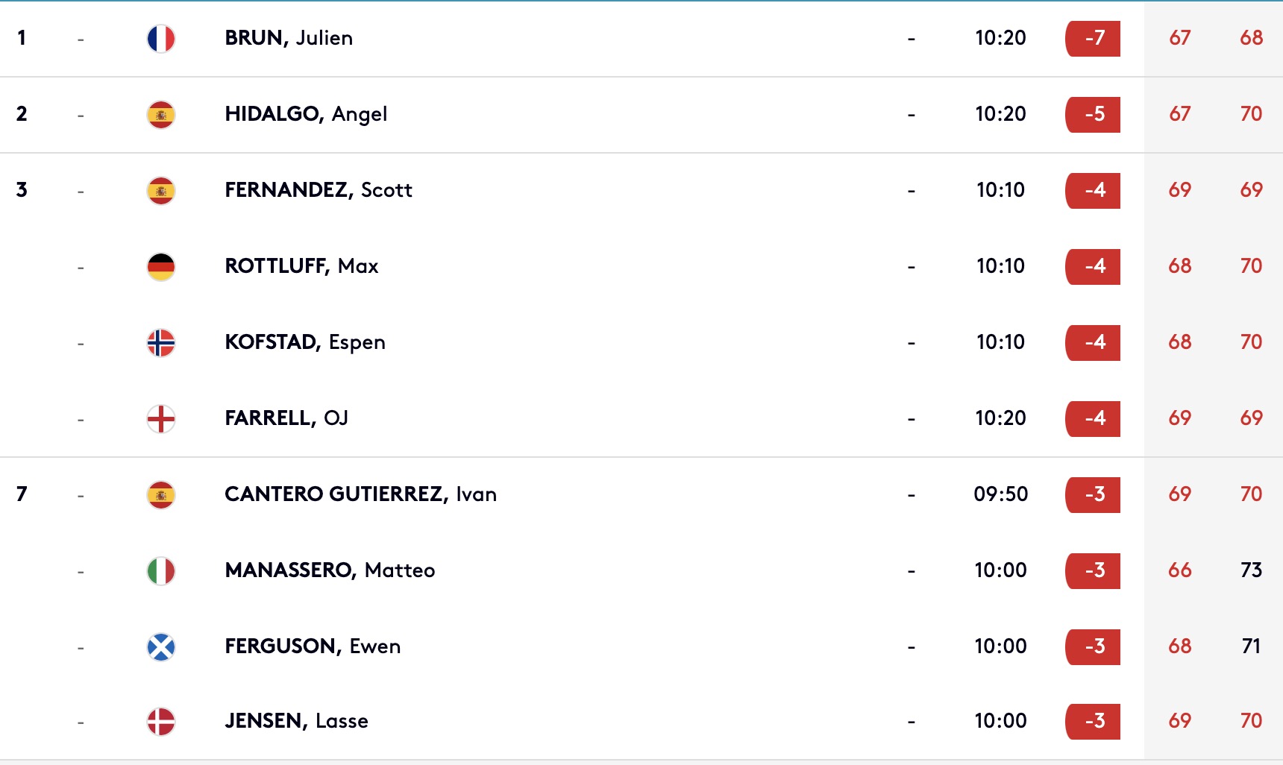Click Manassero's second round score 73
Image resolution: width=1283 pixels, height=765 pixels.
(x=1251, y=570)
